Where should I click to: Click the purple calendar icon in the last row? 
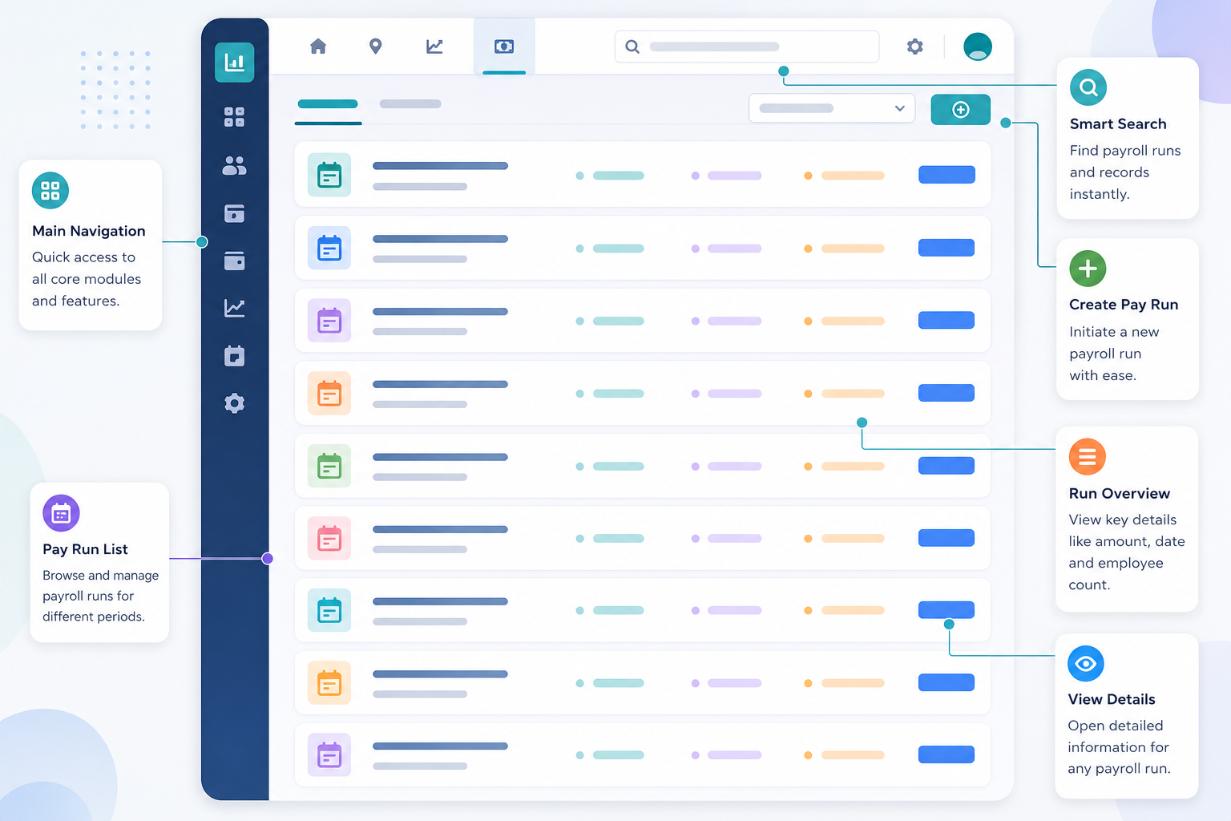coord(329,754)
